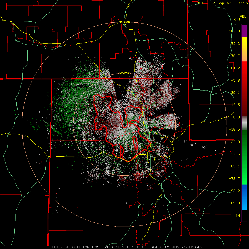Click the 30.1 velocity scale value
Viewport: 249px width, 249px height.
pos(235,93)
